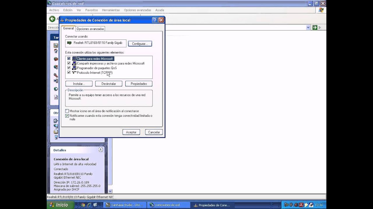Switch to Camtasia Studio taskbar button
The height and width of the screenshot is (209, 373).
(x=125, y=205)
